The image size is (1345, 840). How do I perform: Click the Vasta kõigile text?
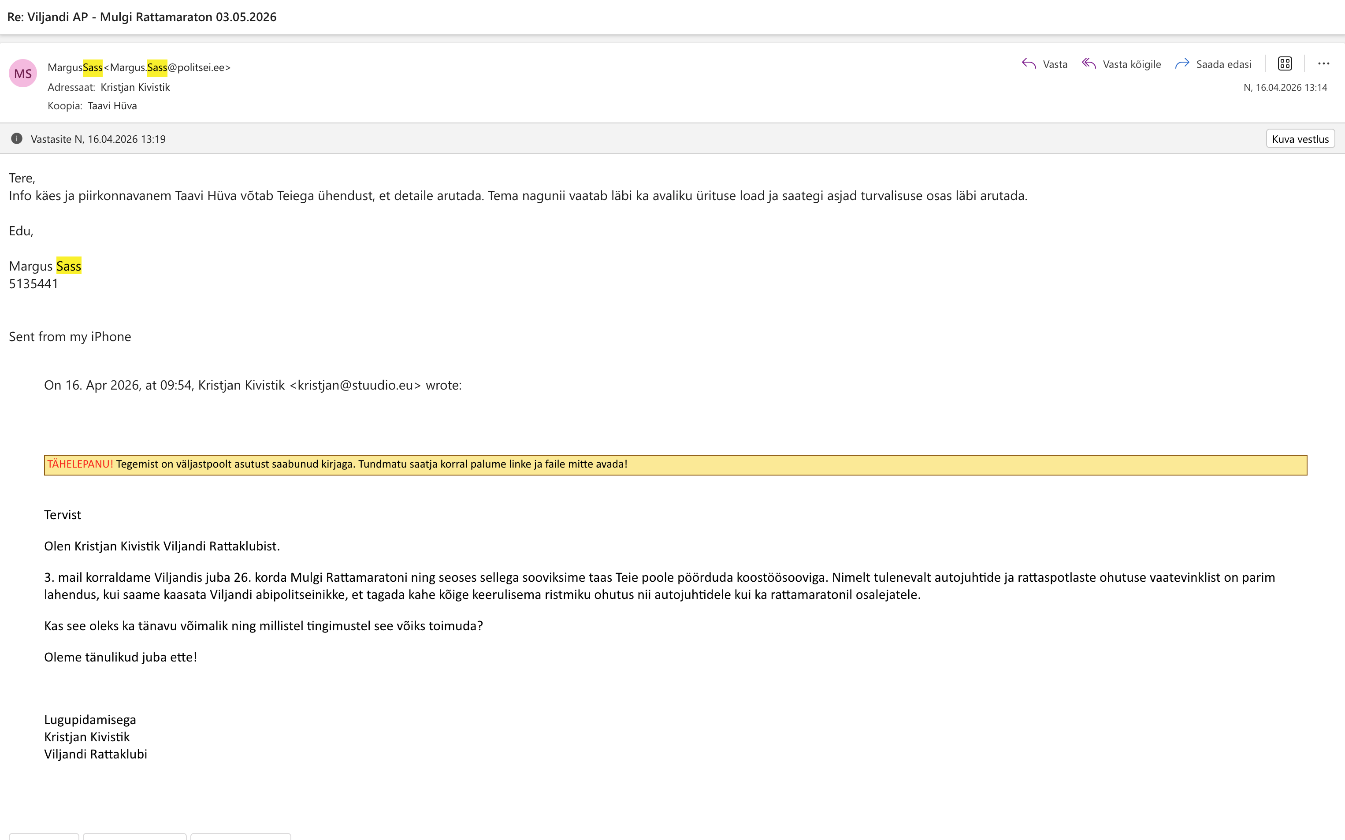click(x=1132, y=64)
